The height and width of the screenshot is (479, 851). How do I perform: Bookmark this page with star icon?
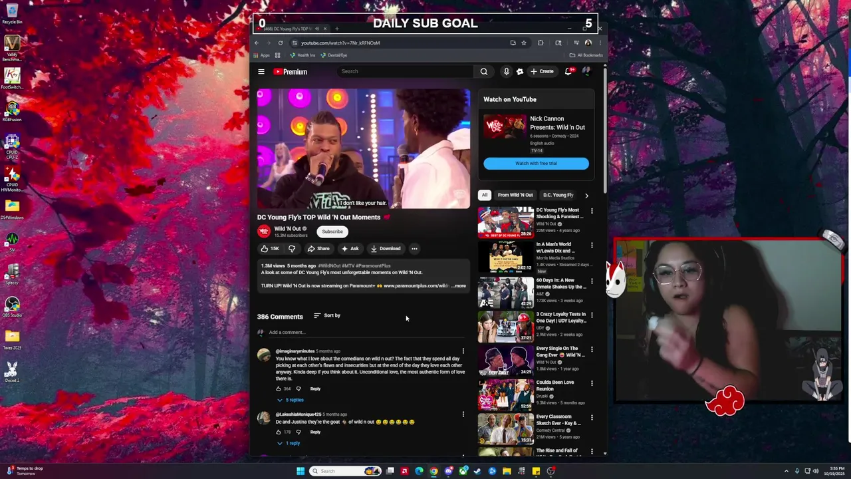(524, 43)
